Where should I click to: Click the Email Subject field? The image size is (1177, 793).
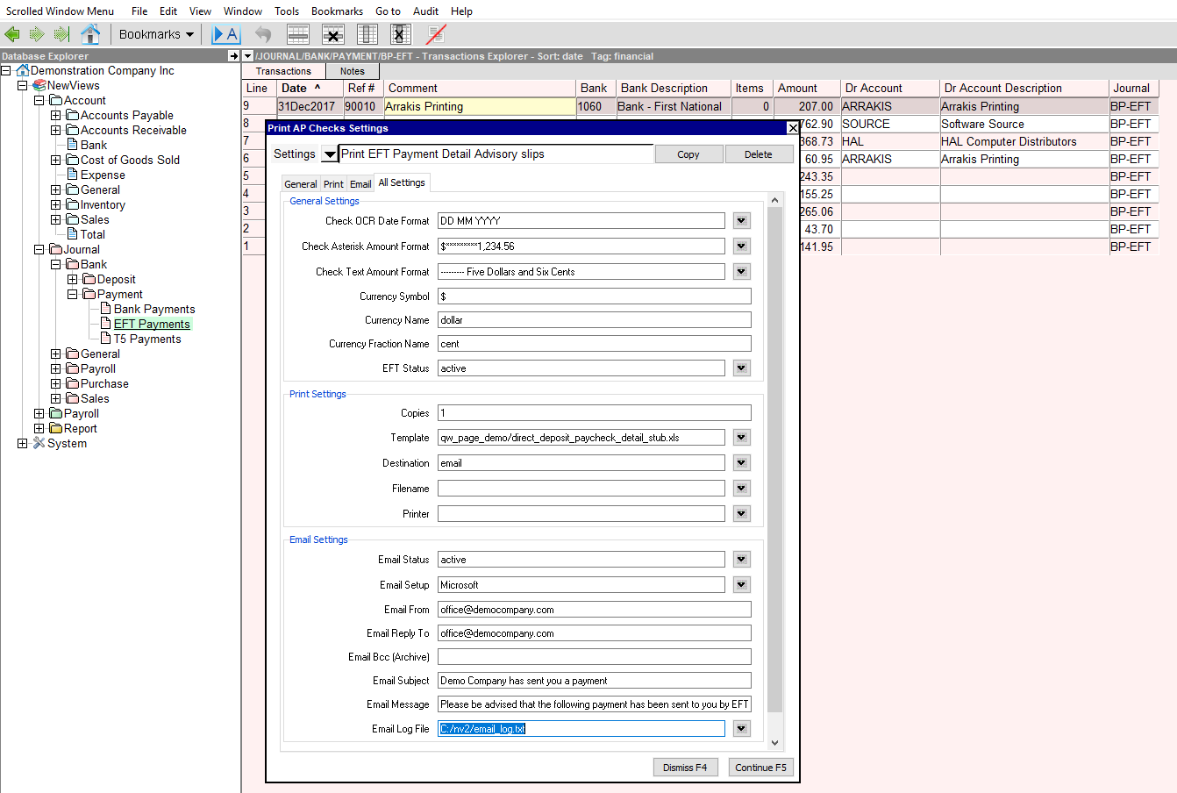tap(595, 681)
